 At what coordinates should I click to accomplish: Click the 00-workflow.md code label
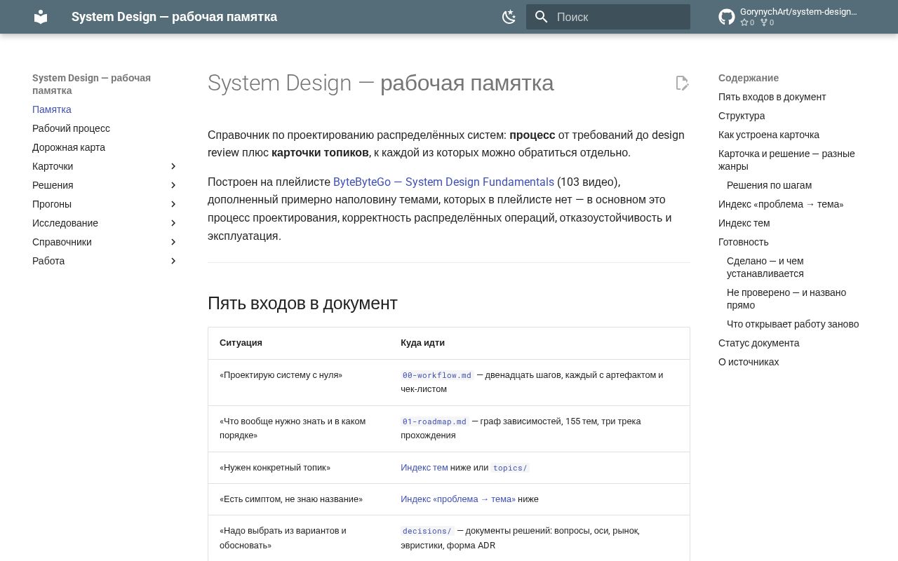coord(437,375)
